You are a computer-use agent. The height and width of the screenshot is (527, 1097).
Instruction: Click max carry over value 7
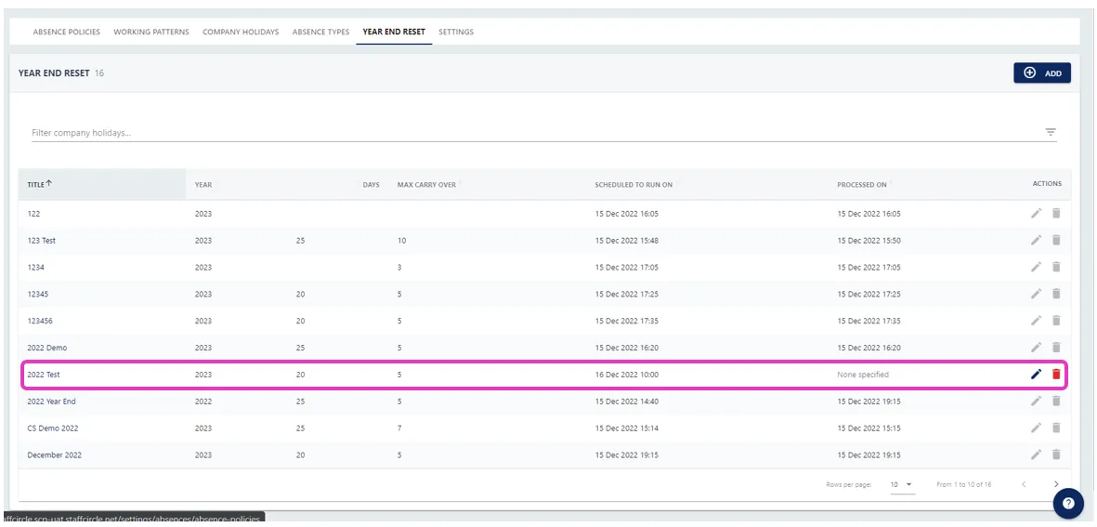[x=398, y=428]
